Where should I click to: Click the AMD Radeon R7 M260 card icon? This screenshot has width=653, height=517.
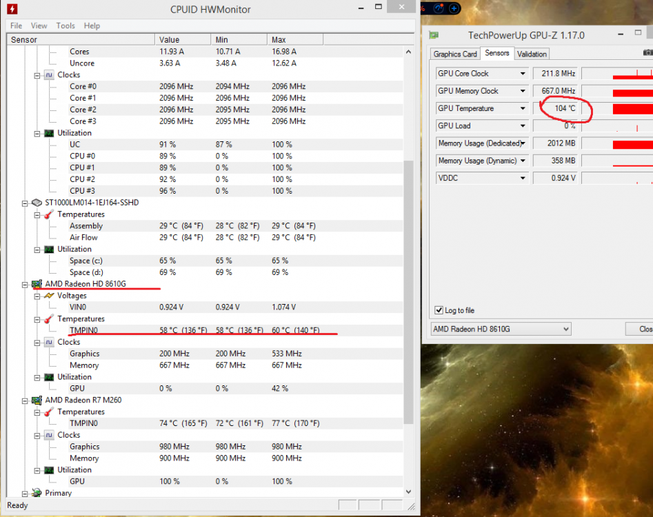(x=37, y=400)
